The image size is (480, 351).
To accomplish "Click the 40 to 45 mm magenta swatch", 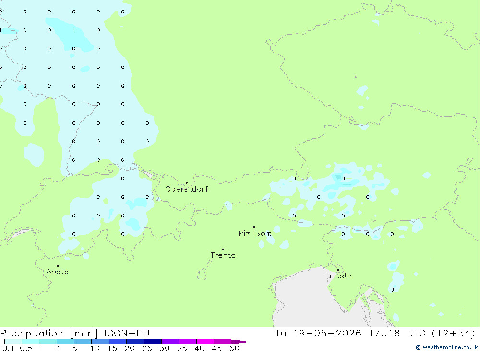I will click(205, 341).
